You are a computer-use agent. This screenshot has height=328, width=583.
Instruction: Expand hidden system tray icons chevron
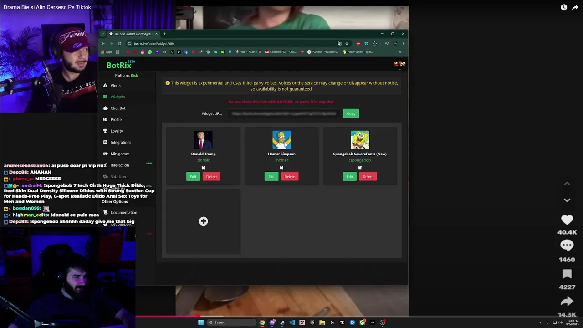click(x=540, y=323)
